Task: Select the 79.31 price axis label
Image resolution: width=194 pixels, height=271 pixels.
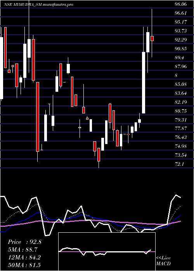Action: [x=181, y=120]
